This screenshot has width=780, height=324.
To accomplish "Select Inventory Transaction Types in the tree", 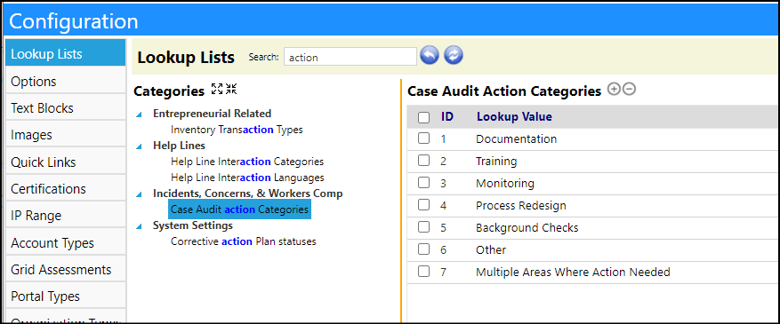I will click(237, 130).
